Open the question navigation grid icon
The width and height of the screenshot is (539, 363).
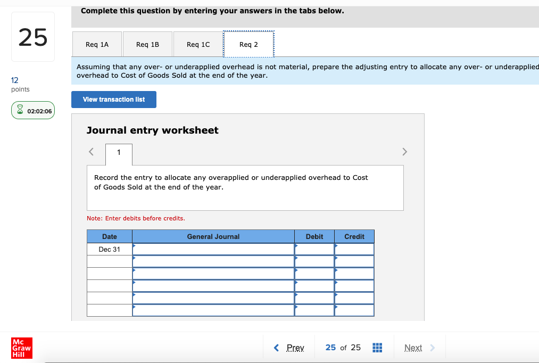(377, 348)
